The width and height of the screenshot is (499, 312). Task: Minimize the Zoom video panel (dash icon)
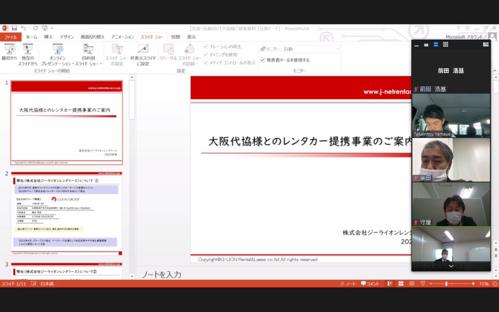point(416,45)
